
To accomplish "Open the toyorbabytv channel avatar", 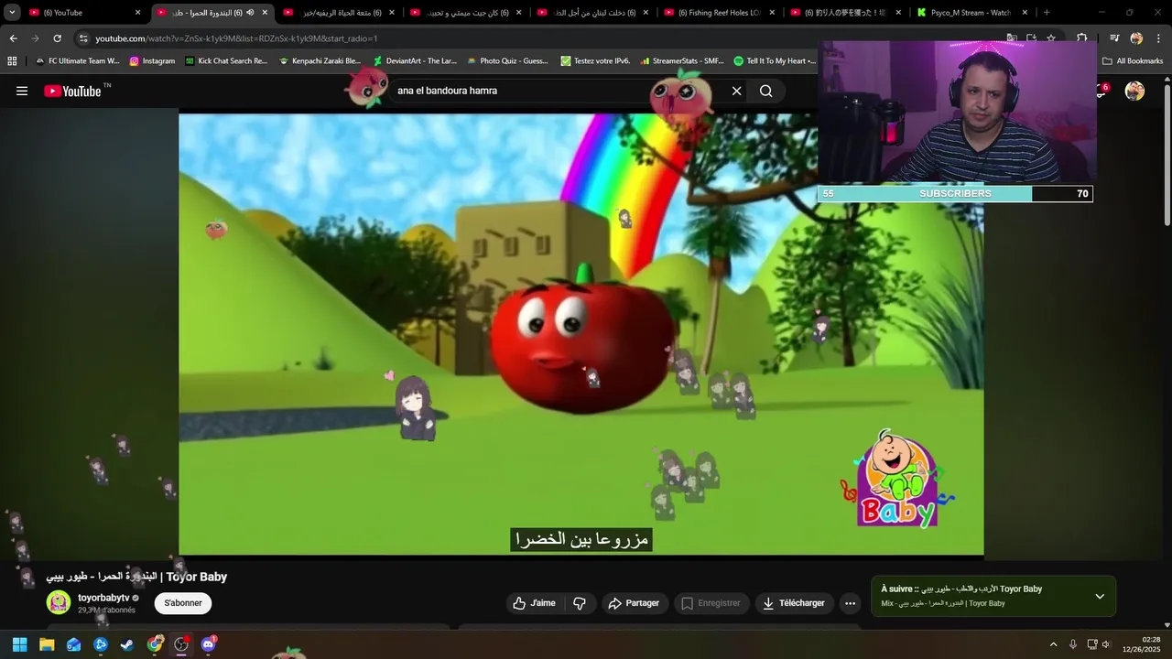I will tap(59, 602).
